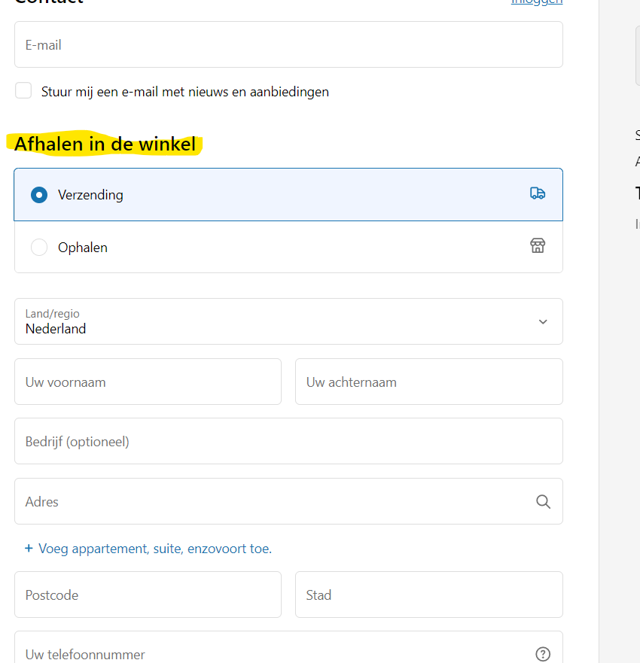Focus the E-mail input field
This screenshot has height=663, width=640.
pyautogui.click(x=288, y=45)
